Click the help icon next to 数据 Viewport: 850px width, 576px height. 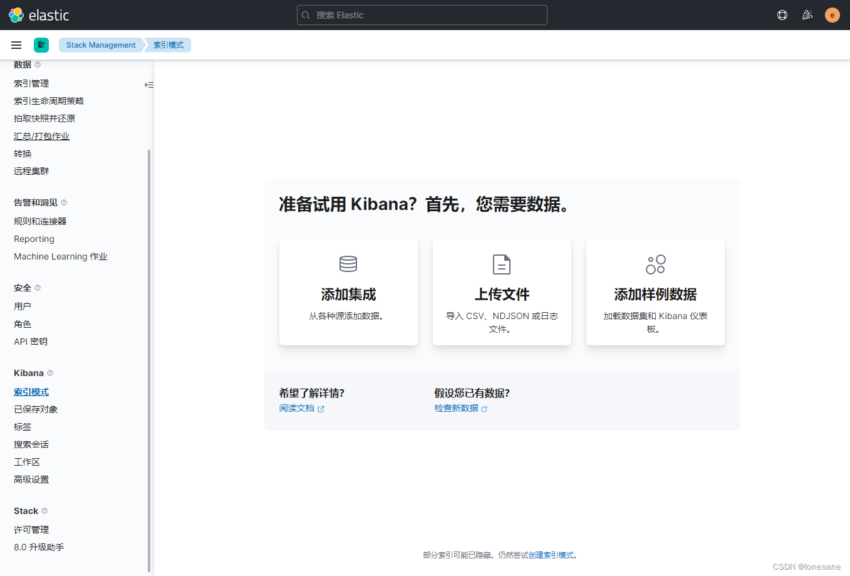coord(38,65)
